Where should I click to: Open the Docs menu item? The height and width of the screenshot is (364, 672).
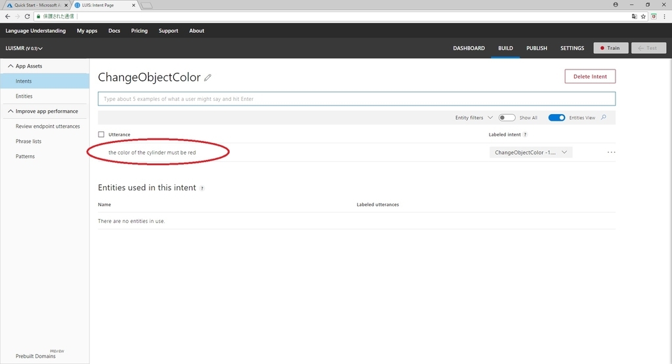(x=114, y=31)
